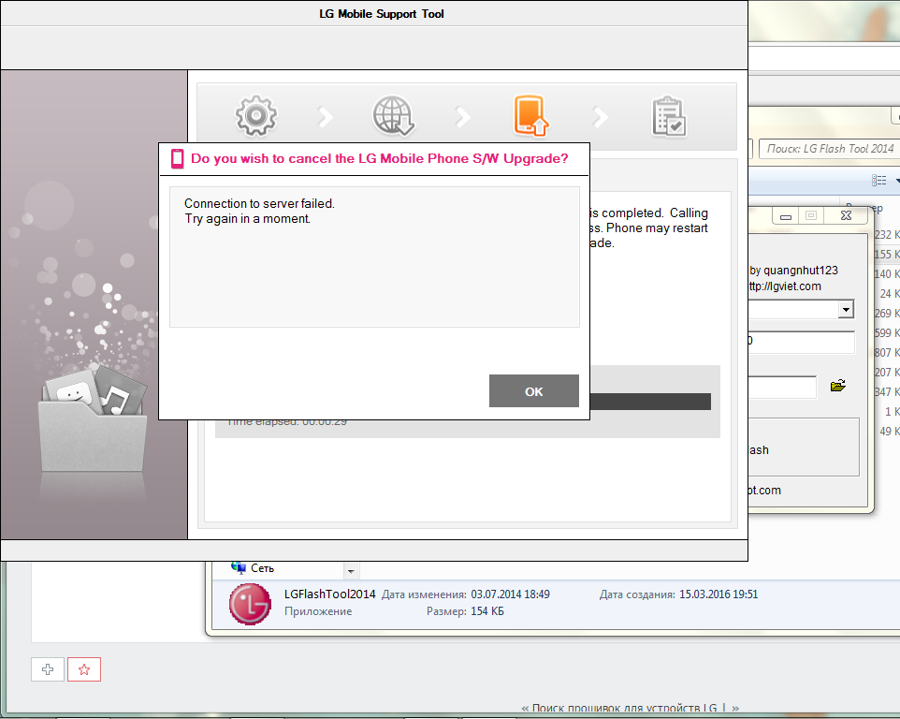
Task: Click the pink phone icon in dialog title
Action: coord(177,158)
